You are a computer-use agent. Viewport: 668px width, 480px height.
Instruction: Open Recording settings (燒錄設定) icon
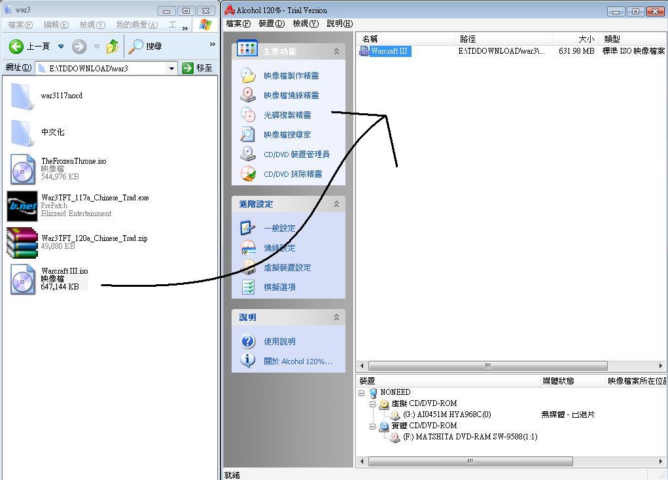pos(247,248)
